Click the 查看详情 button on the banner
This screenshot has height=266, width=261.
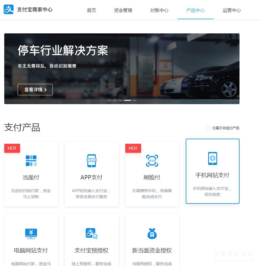[x=35, y=89]
